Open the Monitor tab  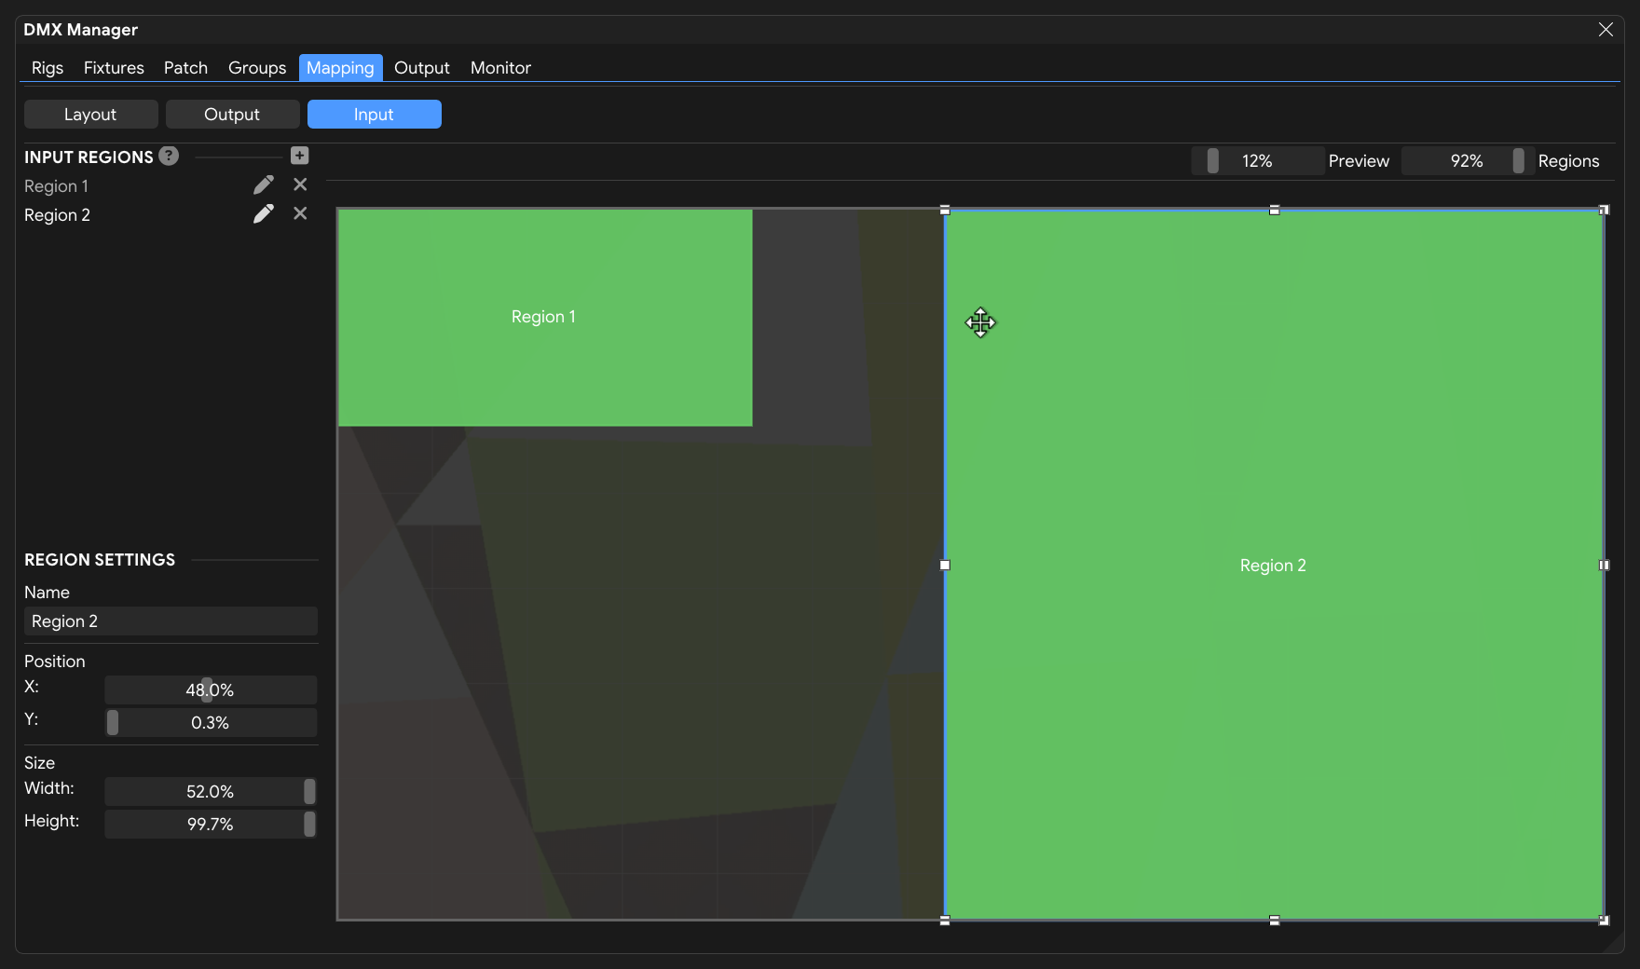tap(500, 68)
